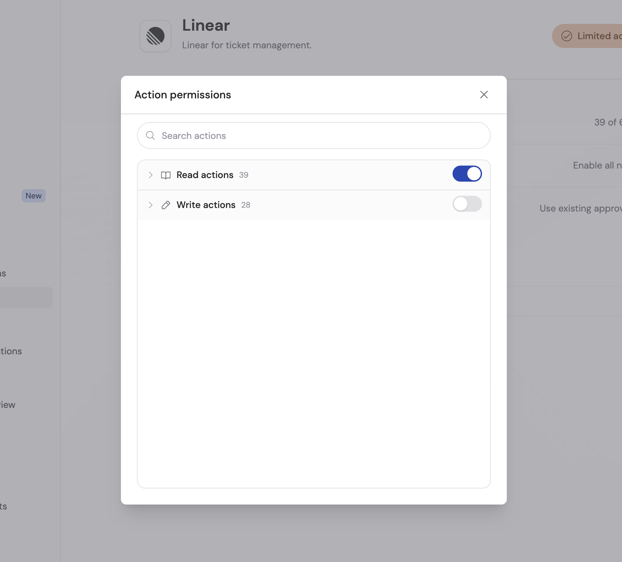This screenshot has width=622, height=562.
Task: Select the highlighted sidebar item
Action: (x=26, y=298)
